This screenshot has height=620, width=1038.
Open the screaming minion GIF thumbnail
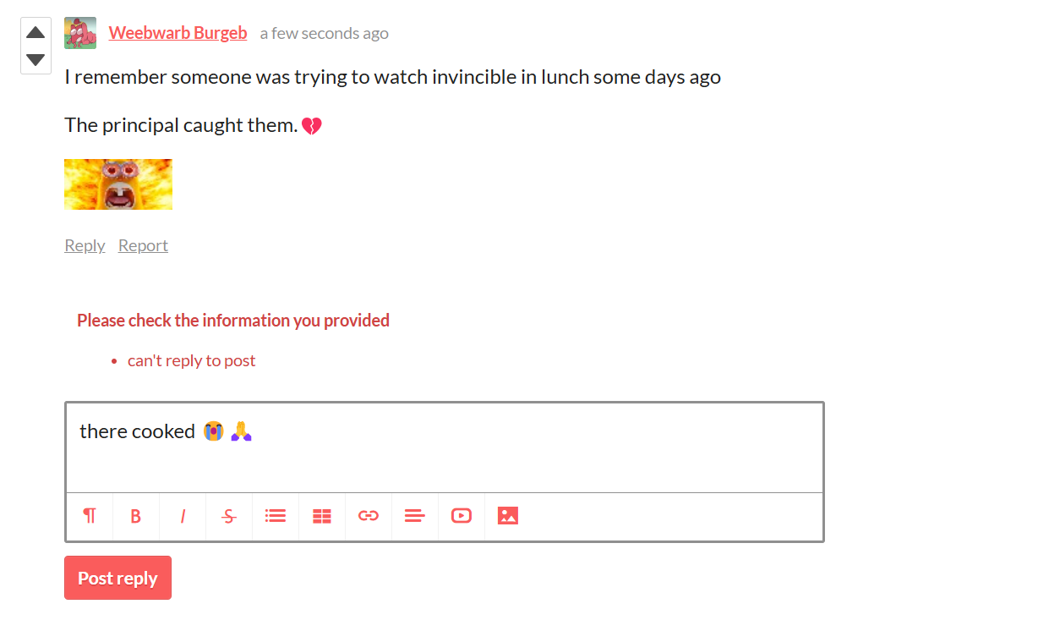pyautogui.click(x=118, y=184)
